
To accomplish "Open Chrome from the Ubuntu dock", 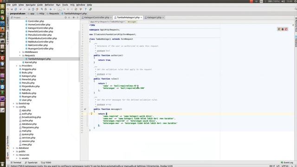I will (2, 18).
